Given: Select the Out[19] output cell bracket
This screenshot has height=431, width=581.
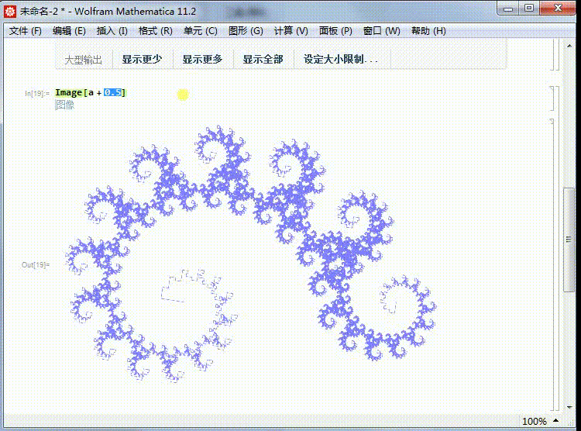Looking at the screenshot, I should pos(552,264).
